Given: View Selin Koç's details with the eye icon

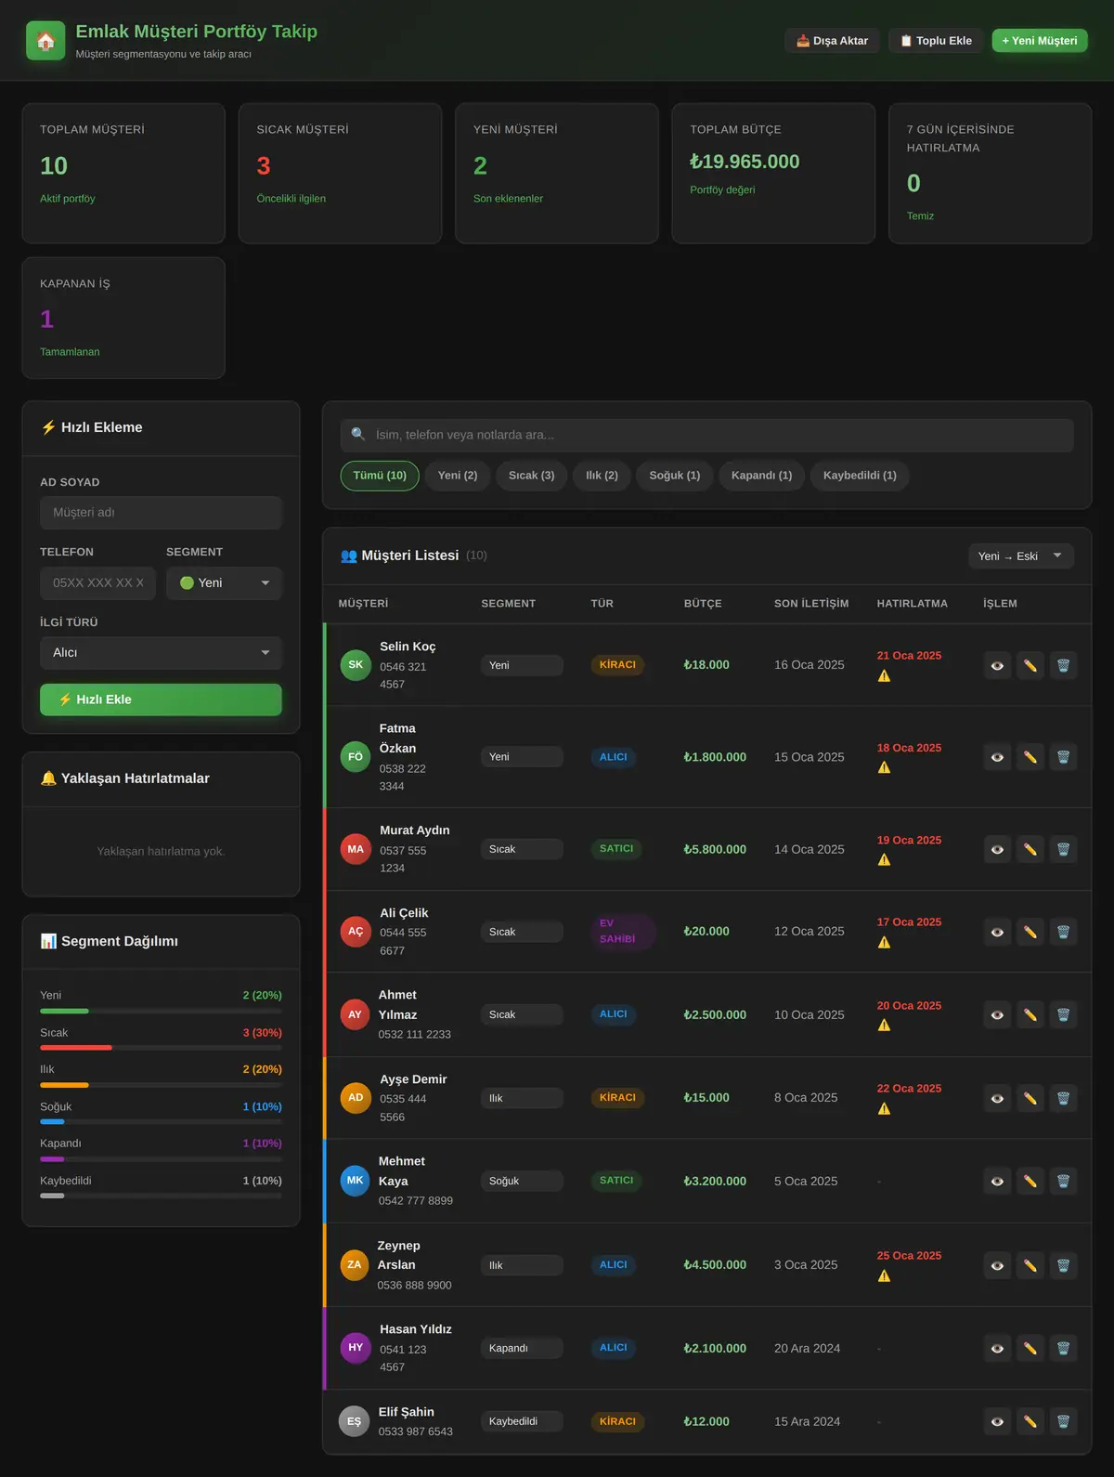Looking at the screenshot, I should point(997,665).
